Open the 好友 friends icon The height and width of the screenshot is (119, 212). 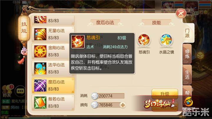(x=7, y=90)
